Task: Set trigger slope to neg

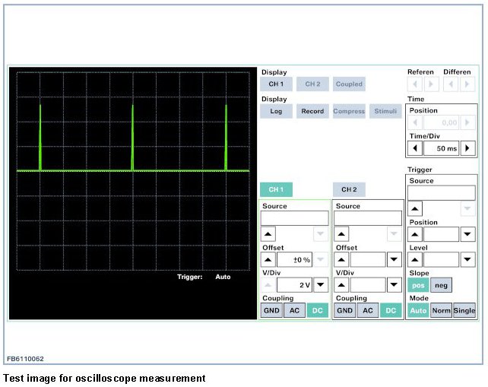Action: click(440, 285)
